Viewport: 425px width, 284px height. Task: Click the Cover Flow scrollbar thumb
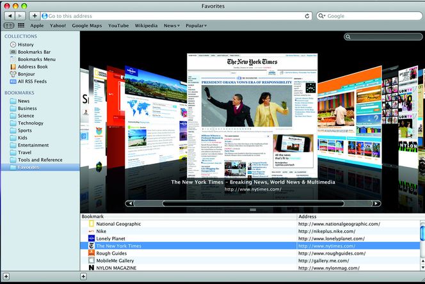253,203
